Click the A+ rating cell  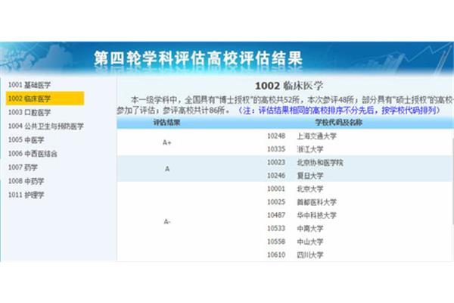click(167, 142)
